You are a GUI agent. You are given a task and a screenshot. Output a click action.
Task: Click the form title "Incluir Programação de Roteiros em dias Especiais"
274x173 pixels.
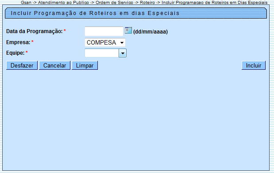tap(95, 13)
